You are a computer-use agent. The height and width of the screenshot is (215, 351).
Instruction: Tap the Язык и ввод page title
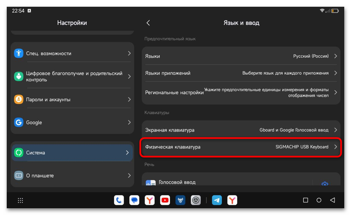[241, 23]
